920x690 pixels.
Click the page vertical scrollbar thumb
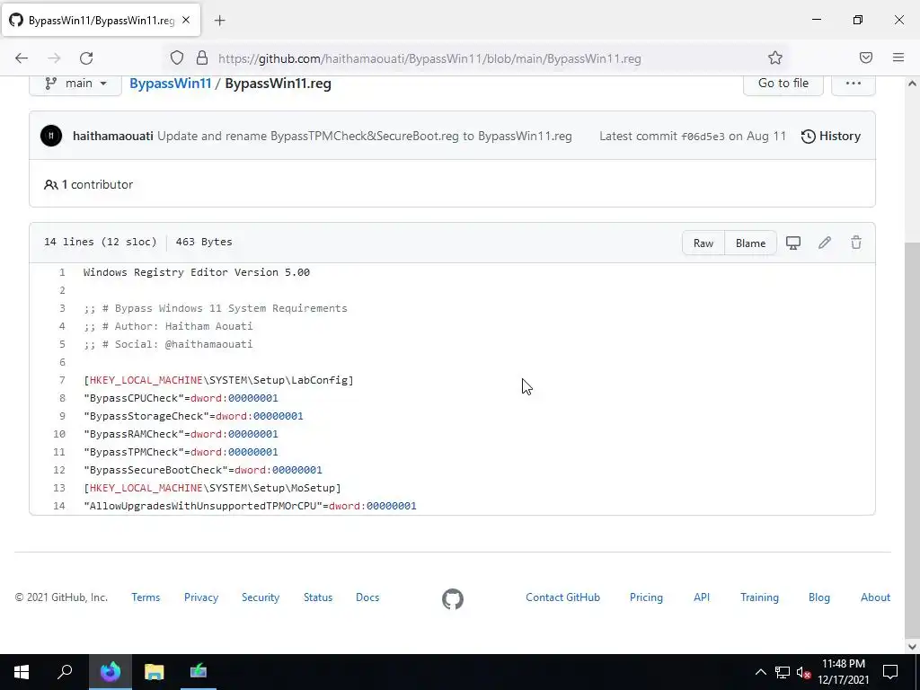click(x=912, y=440)
